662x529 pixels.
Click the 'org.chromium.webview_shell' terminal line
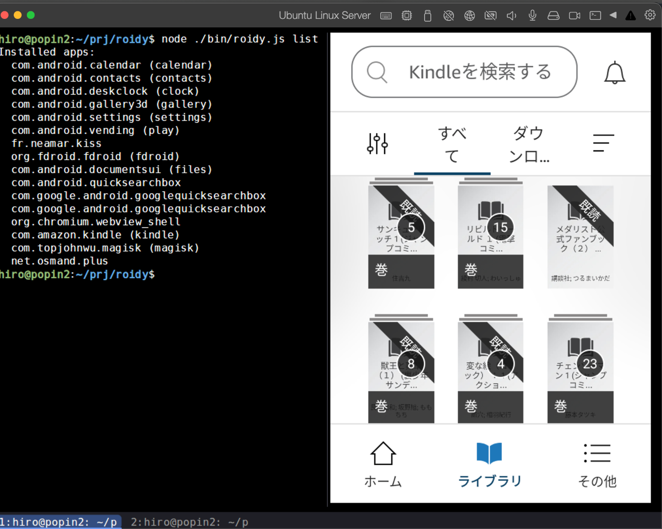(x=96, y=222)
